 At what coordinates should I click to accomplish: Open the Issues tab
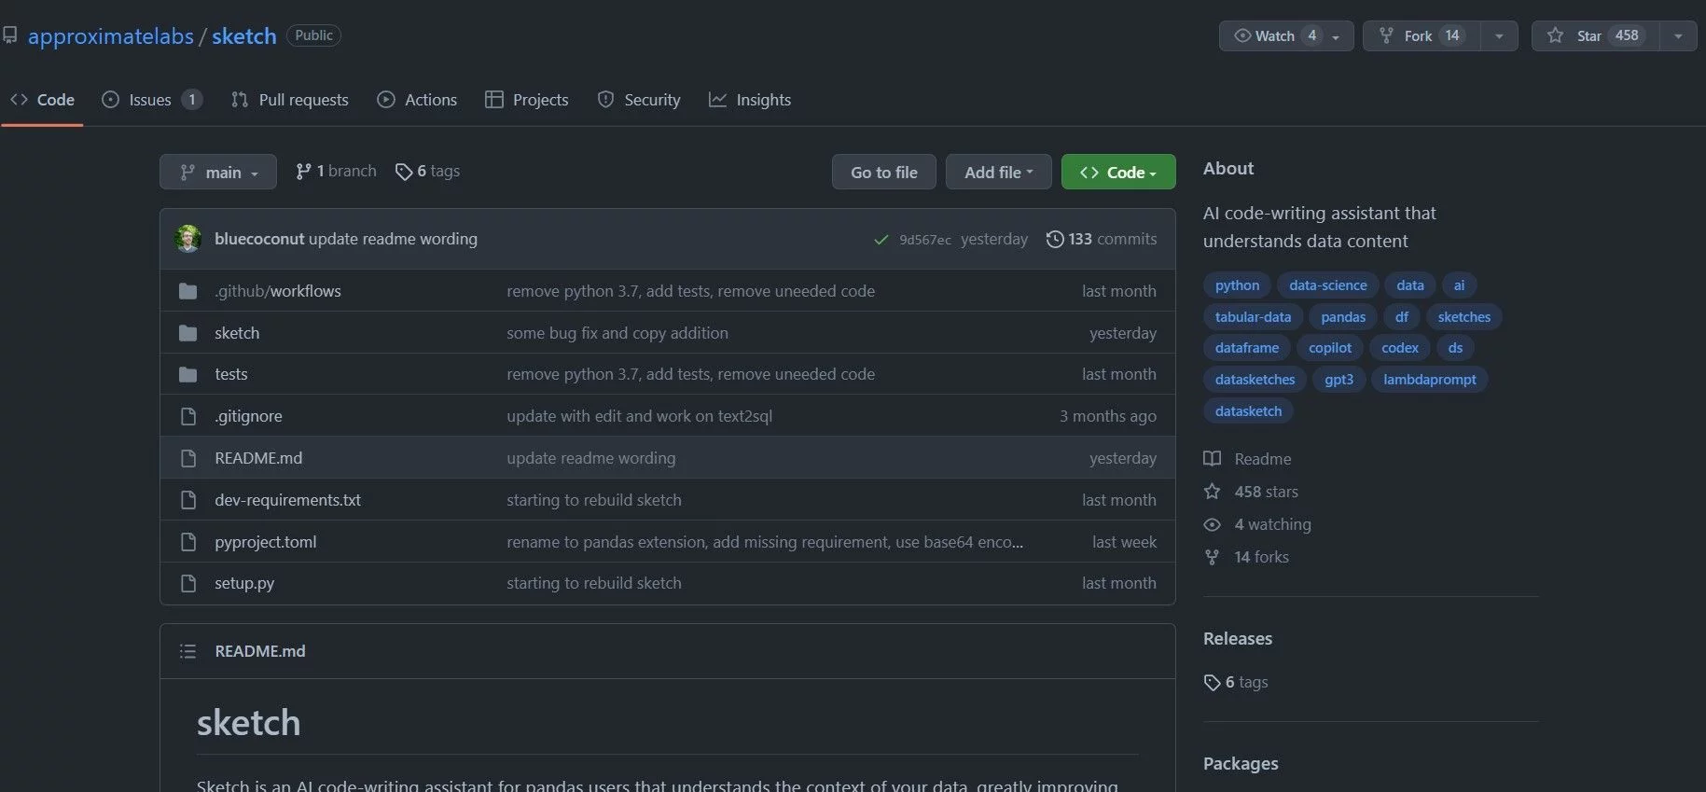tap(152, 100)
